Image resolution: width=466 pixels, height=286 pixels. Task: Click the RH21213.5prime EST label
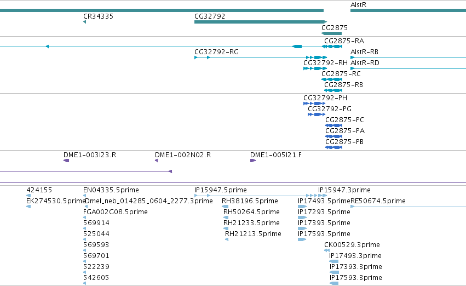tap(253, 234)
